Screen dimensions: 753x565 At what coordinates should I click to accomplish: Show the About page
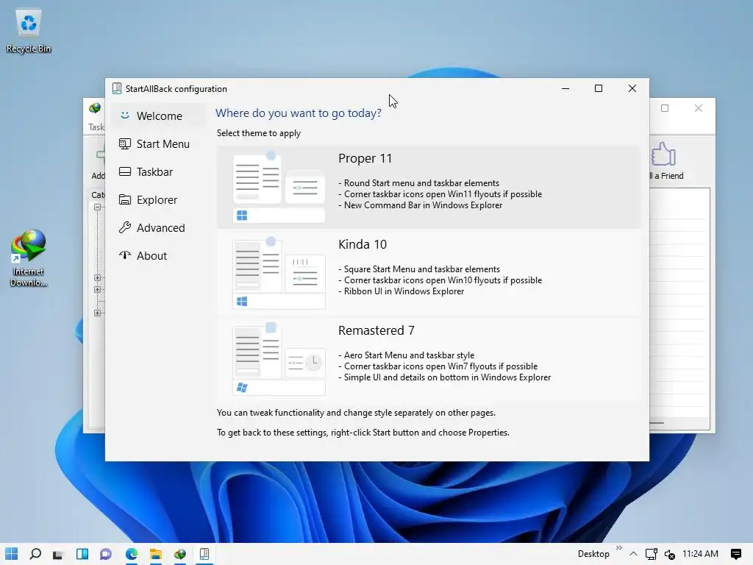pyautogui.click(x=159, y=255)
